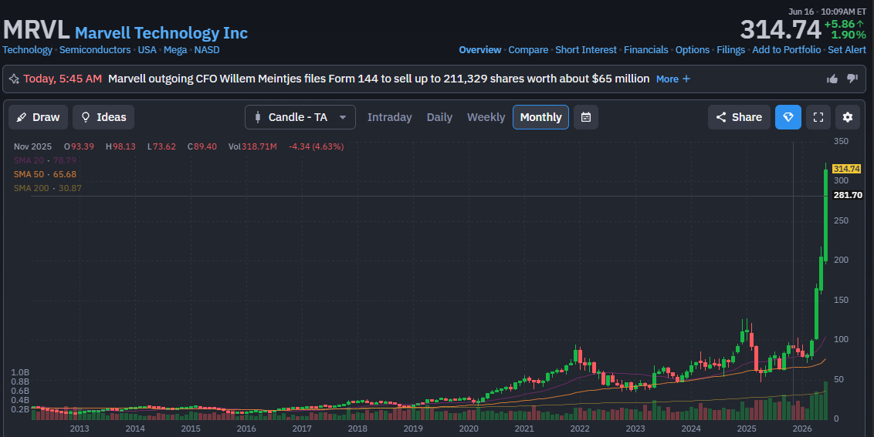The image size is (874, 437).
Task: Click the Vol 318.71M value
Action: pyautogui.click(x=252, y=146)
